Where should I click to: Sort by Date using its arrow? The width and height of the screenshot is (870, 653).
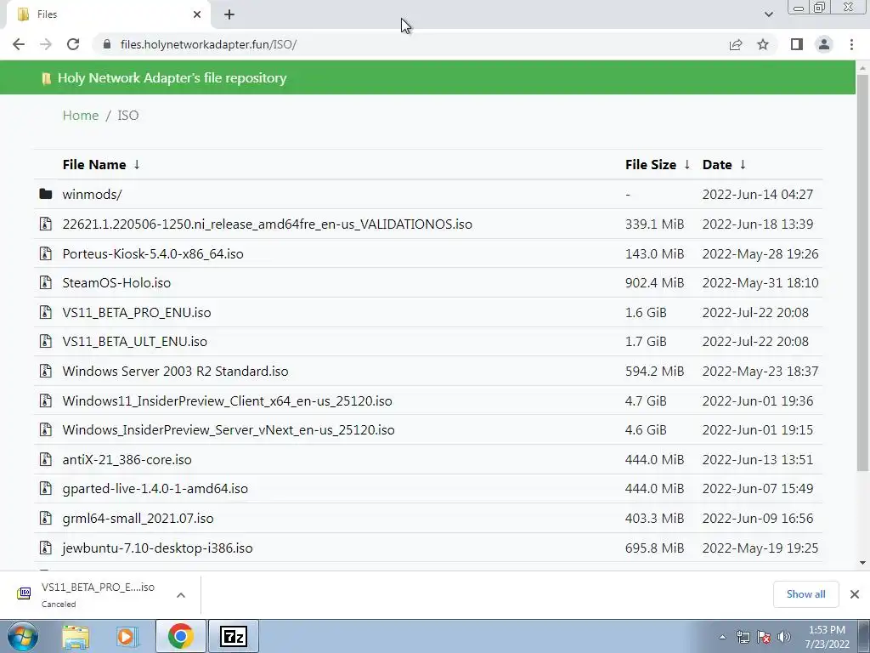[743, 164]
